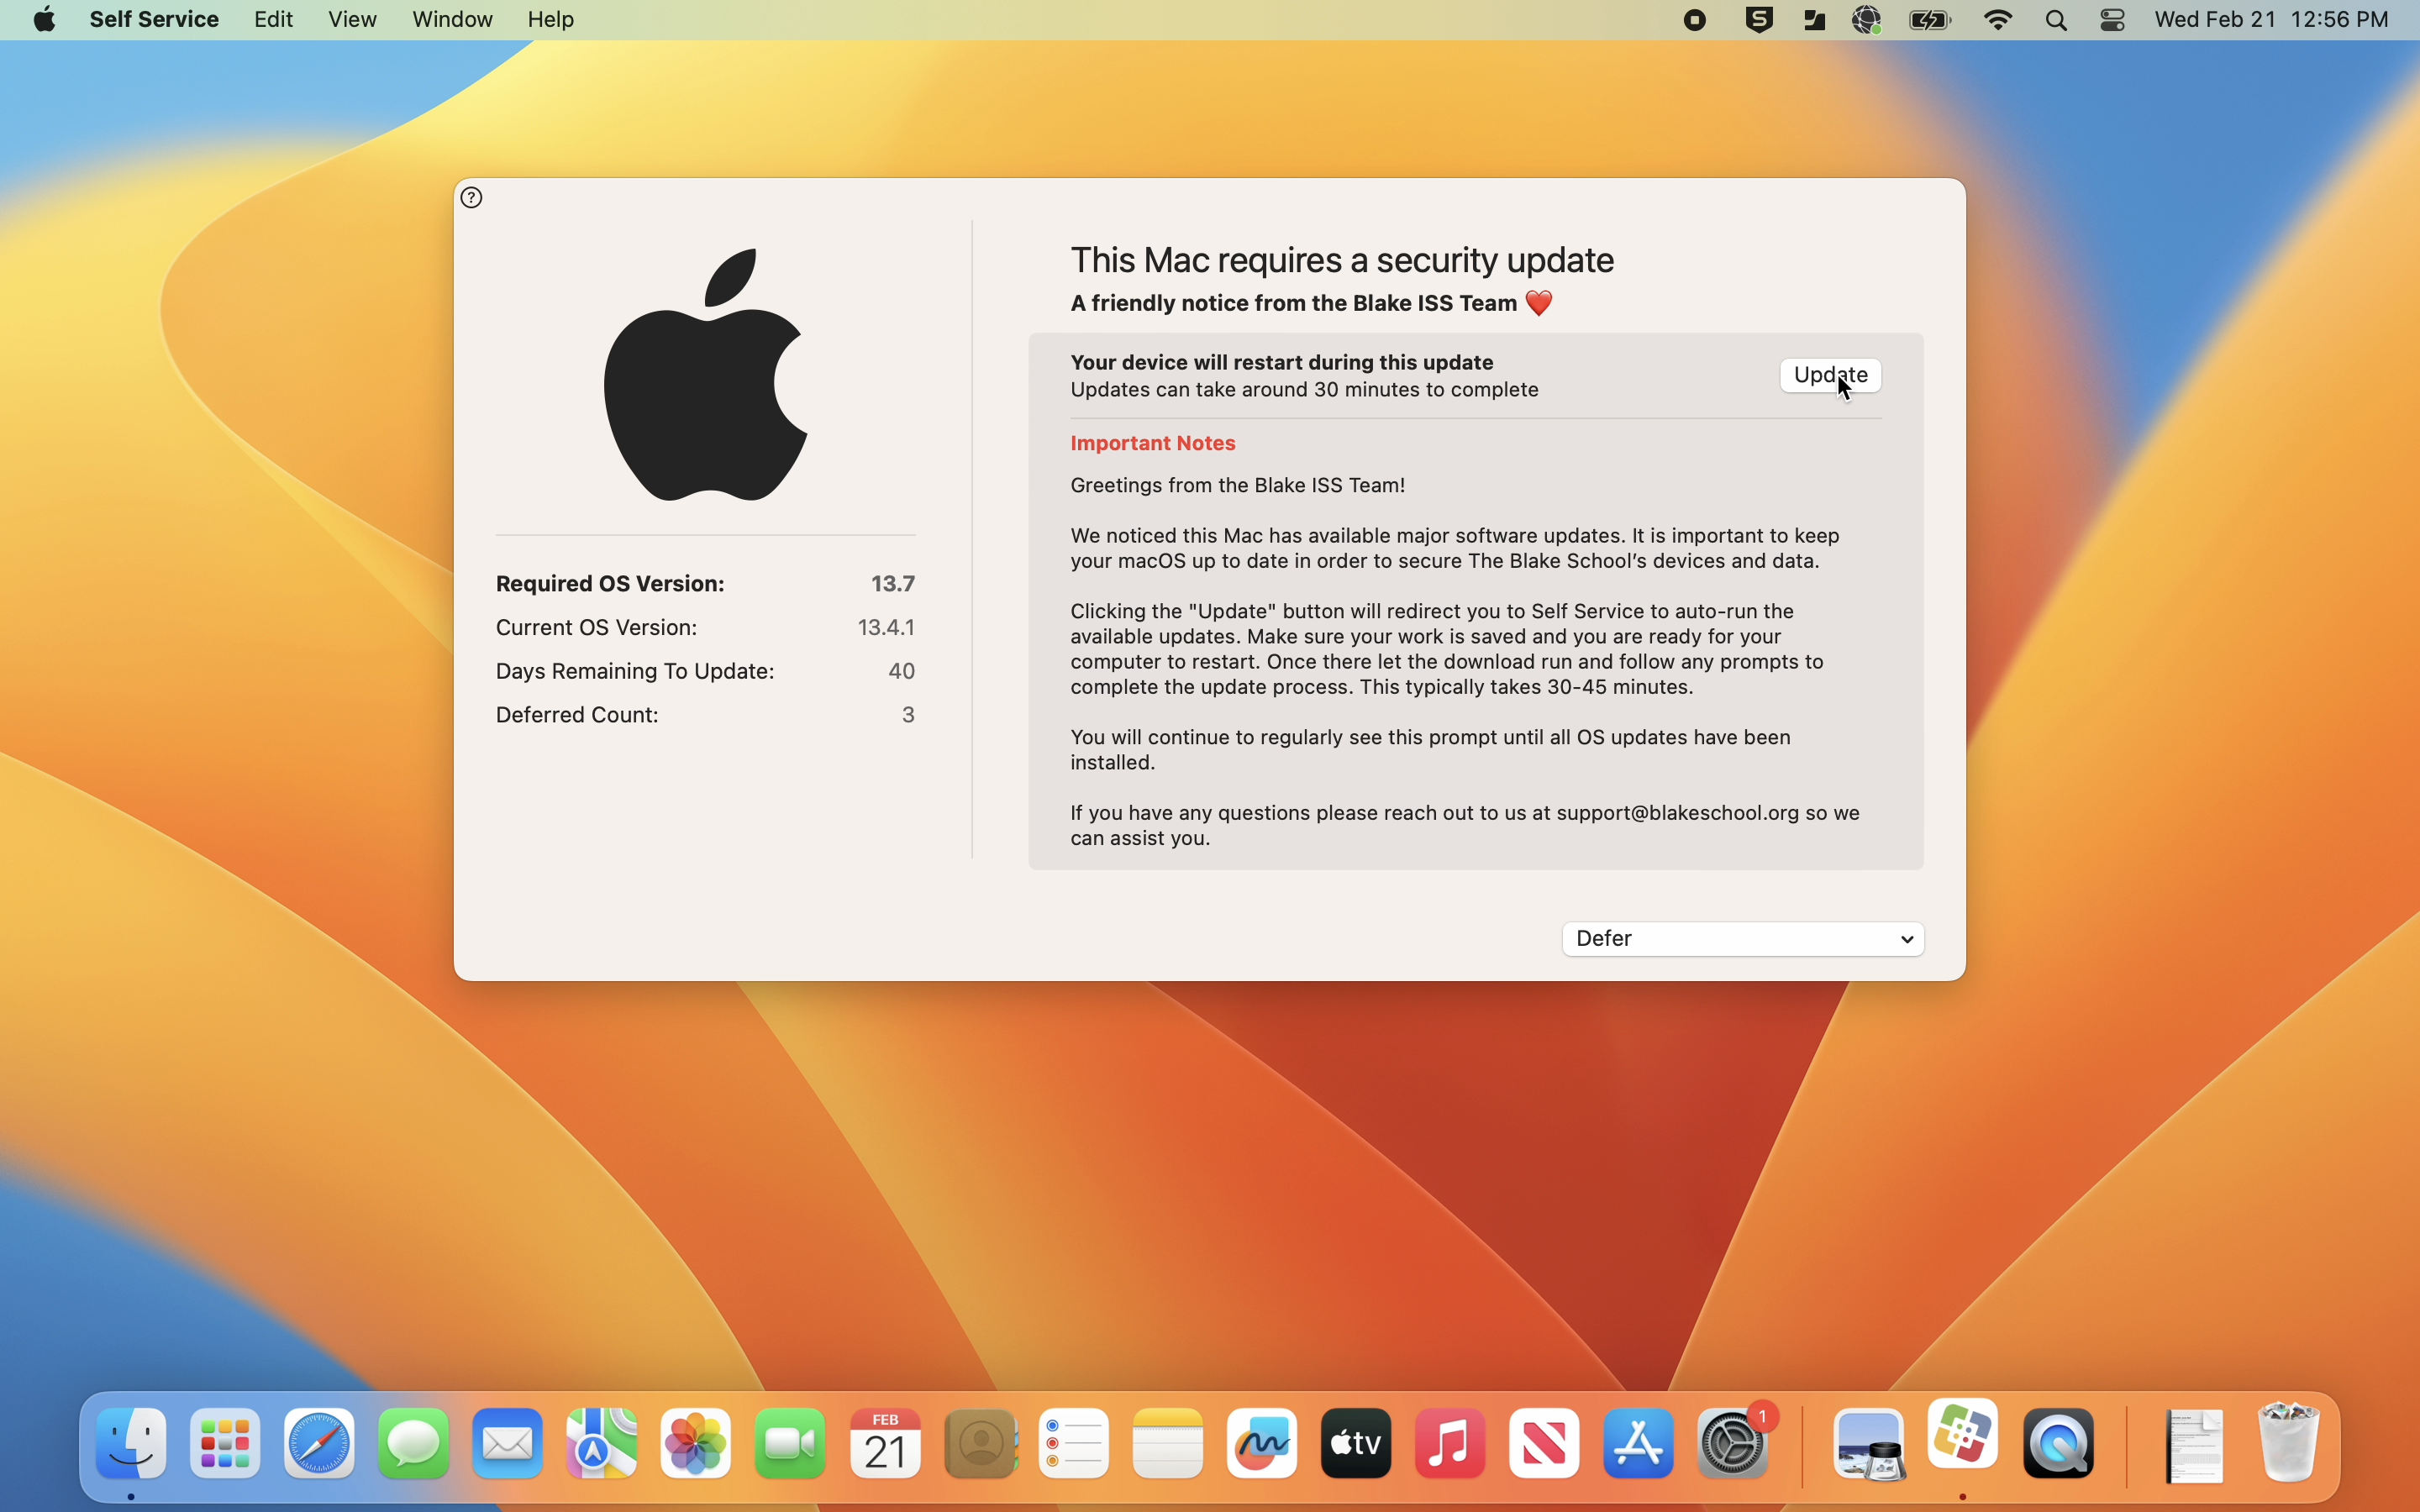Image resolution: width=2420 pixels, height=1512 pixels.
Task: Click the Update button
Action: coord(1829,375)
